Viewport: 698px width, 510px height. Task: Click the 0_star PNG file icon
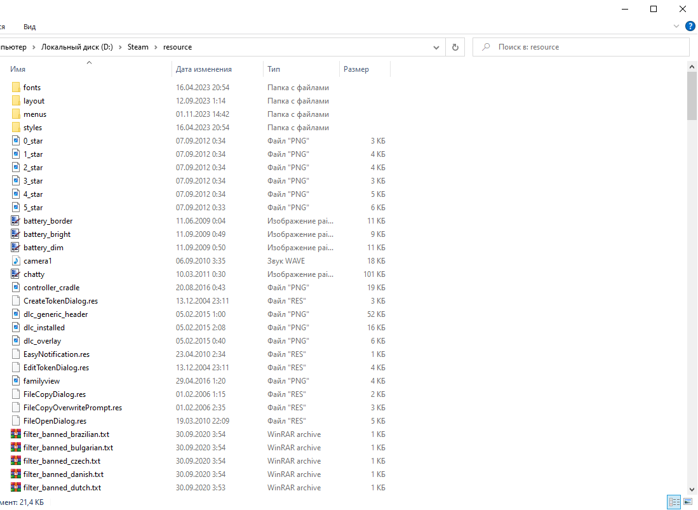(16, 140)
